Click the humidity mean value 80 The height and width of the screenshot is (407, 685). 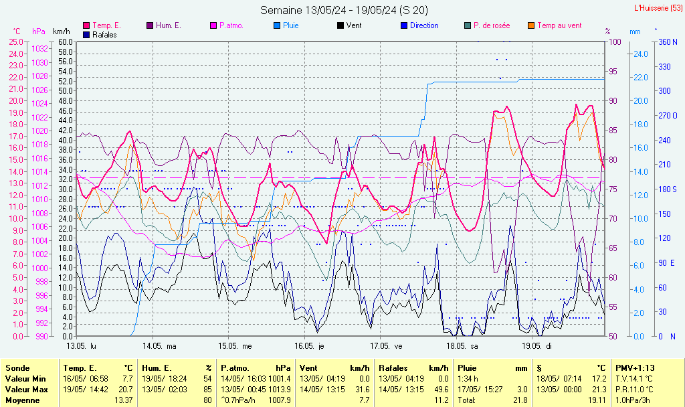tap(207, 400)
